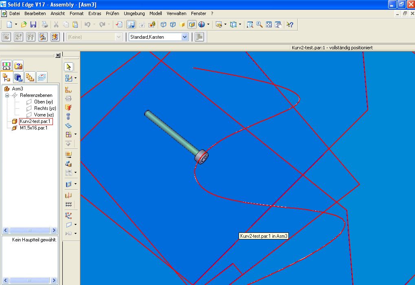The image size is (415, 285).
Task: Click the Help pointer question mark icon
Action: [x=290, y=24]
